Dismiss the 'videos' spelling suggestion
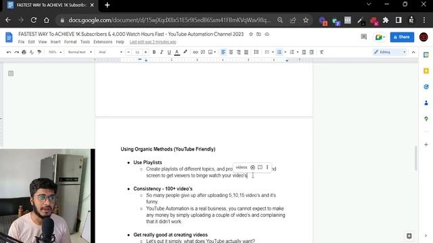This screenshot has height=243, width=433. [x=252, y=167]
